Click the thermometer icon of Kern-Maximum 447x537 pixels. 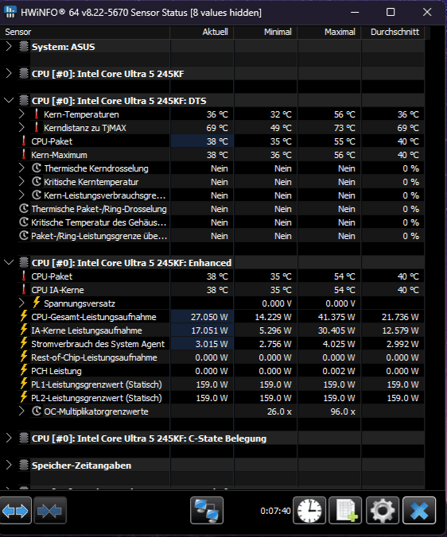click(24, 154)
